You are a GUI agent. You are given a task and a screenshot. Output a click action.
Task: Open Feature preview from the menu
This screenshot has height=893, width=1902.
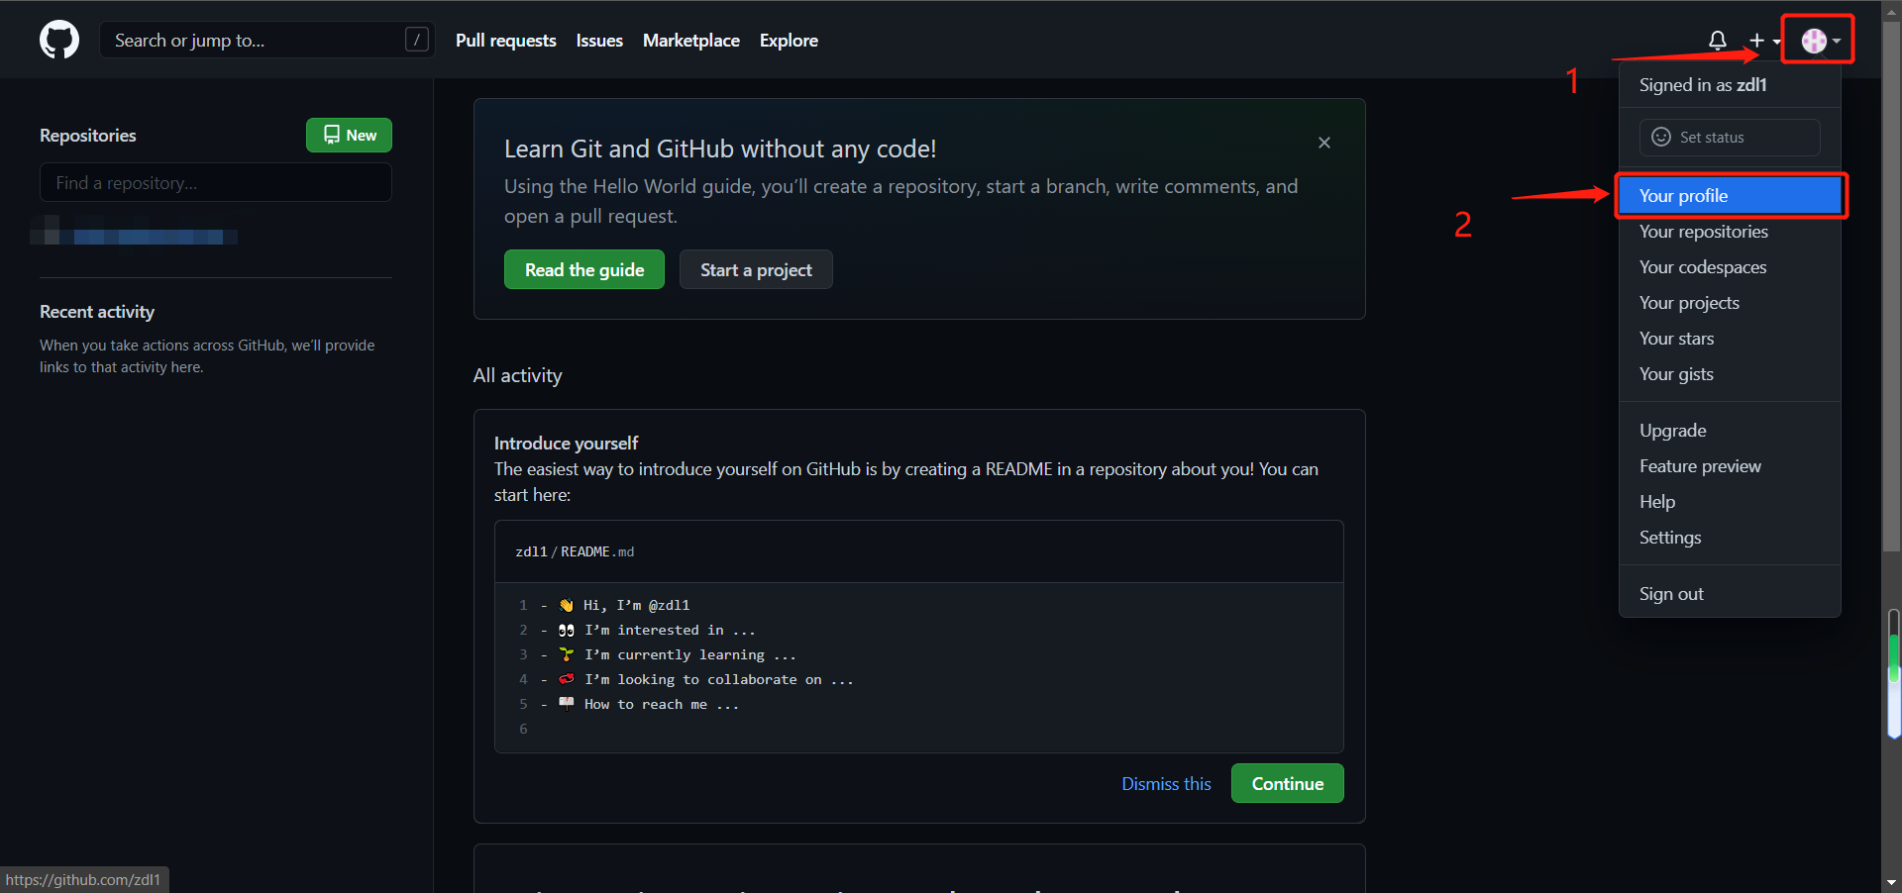coord(1730,466)
